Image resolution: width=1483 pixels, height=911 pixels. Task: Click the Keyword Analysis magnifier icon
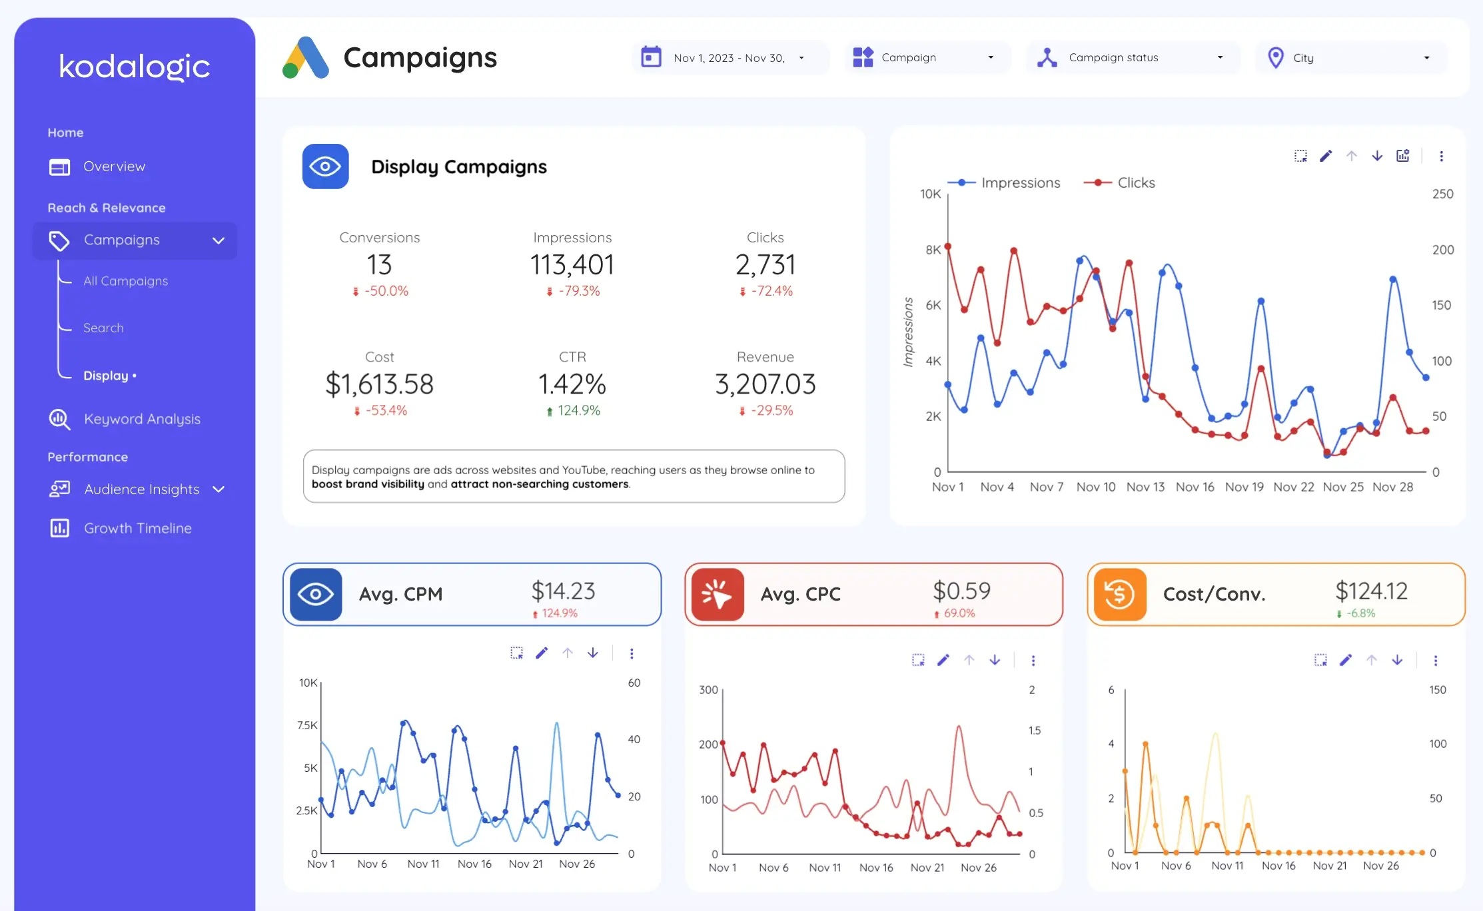[x=59, y=419]
